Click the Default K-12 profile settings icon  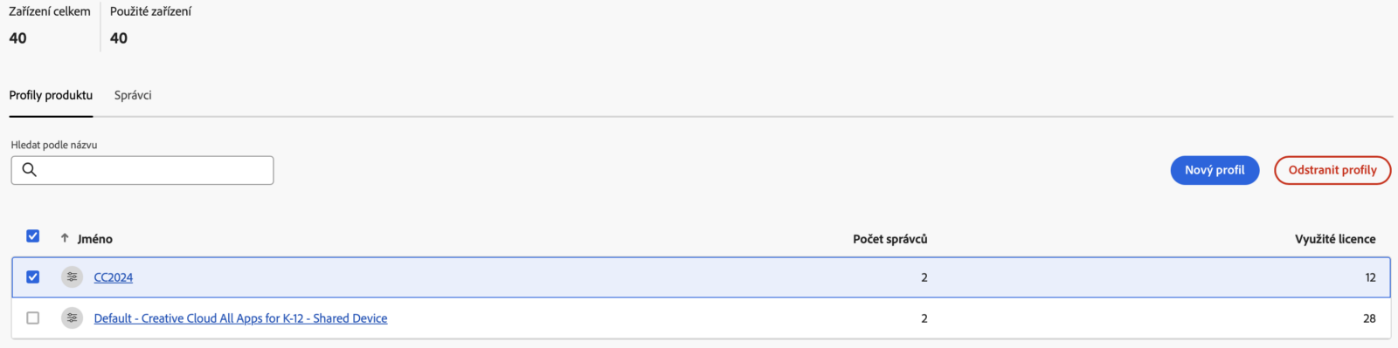tap(72, 318)
